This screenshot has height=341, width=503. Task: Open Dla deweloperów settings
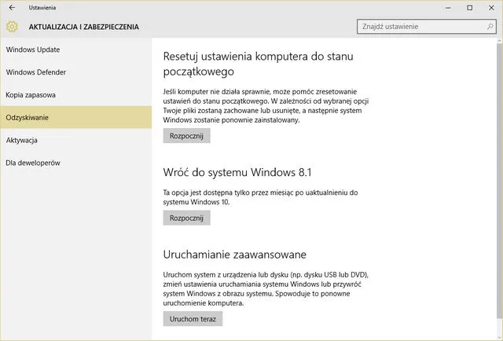[75, 163]
